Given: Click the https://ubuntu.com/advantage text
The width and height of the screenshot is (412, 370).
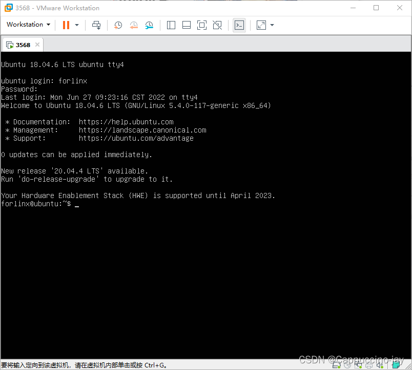Looking at the screenshot, I should [136, 138].
